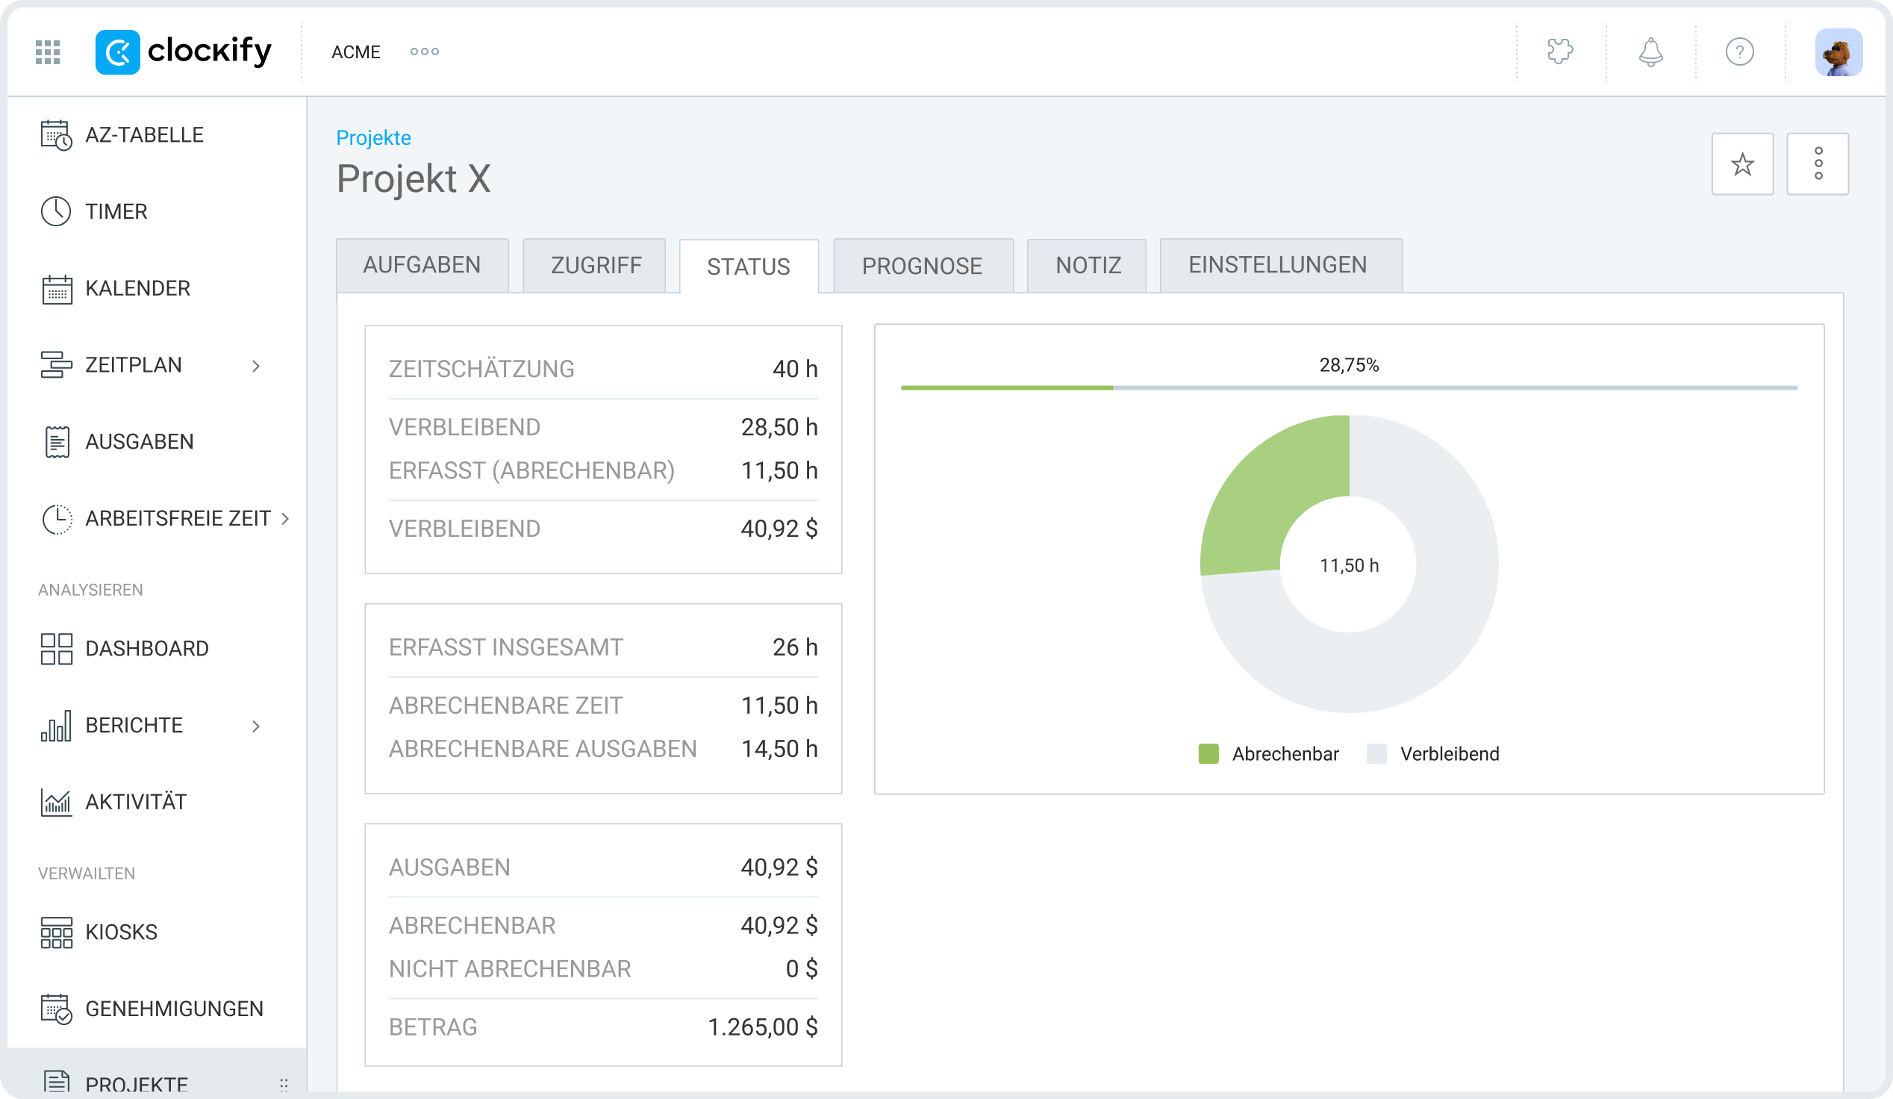1893x1099 pixels.
Task: Open the ACME workspace options dots
Action: click(425, 52)
